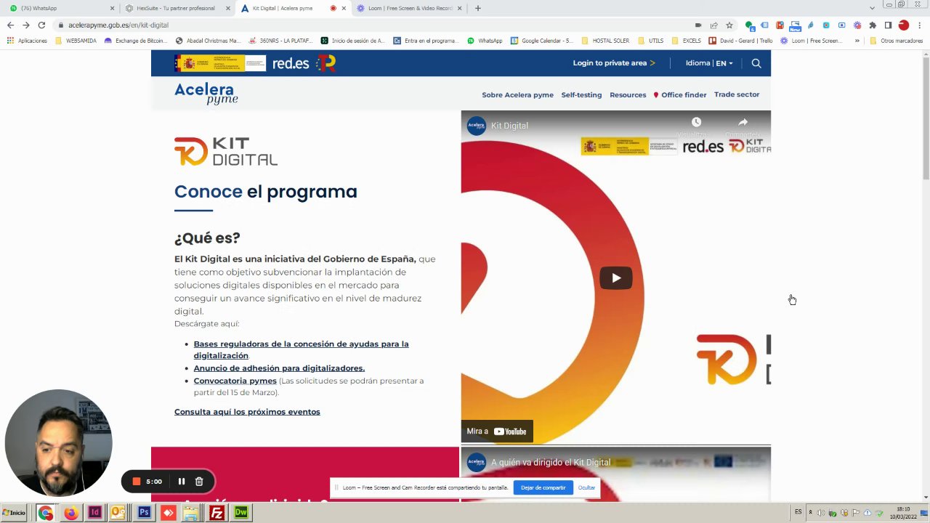Click the Mira a YouTube button

497,431
